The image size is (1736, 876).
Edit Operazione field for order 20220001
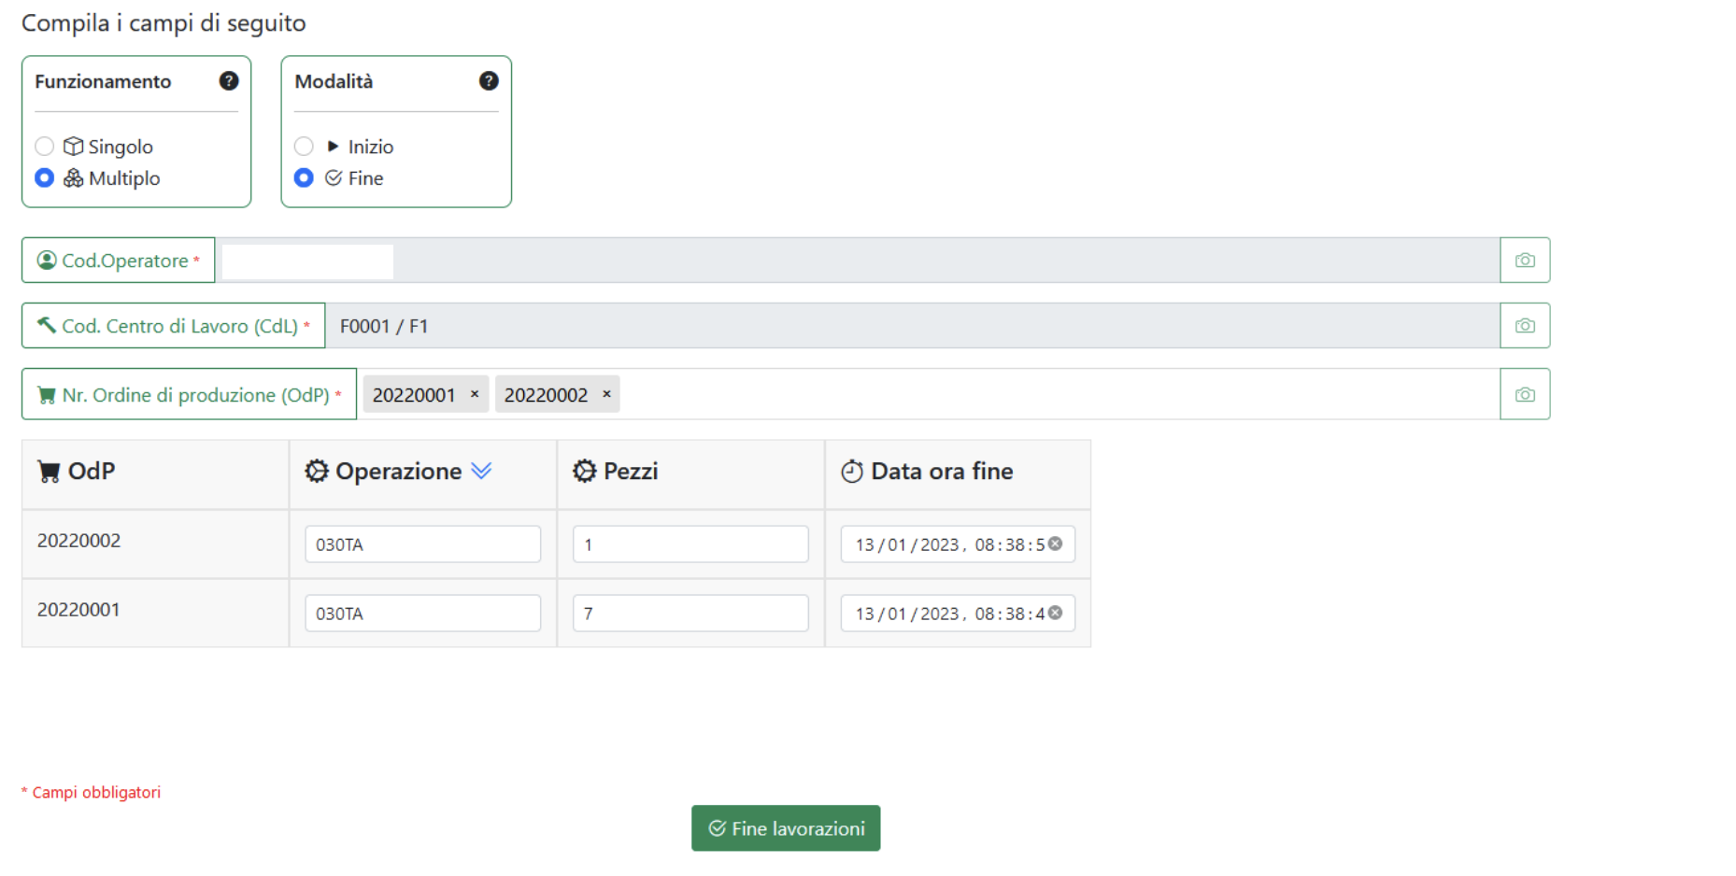(422, 614)
